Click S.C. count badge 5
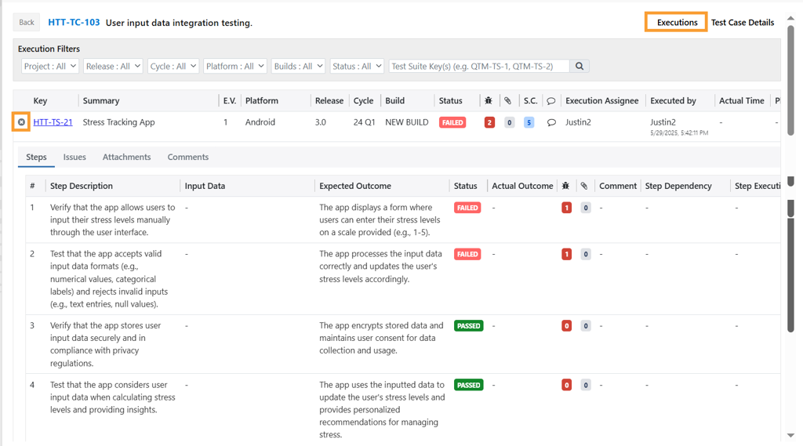Screen dimensions: 803x446 coord(529,122)
